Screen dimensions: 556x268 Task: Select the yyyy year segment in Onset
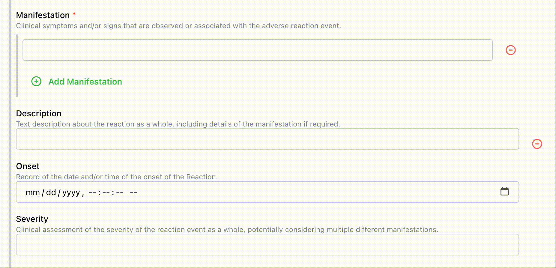click(71, 192)
